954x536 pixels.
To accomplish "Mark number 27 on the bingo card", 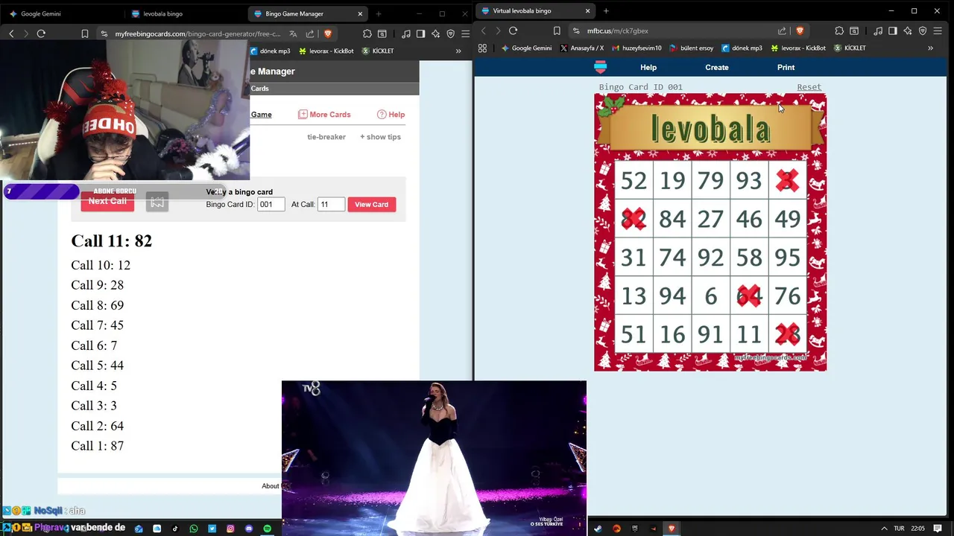I will [x=710, y=219].
